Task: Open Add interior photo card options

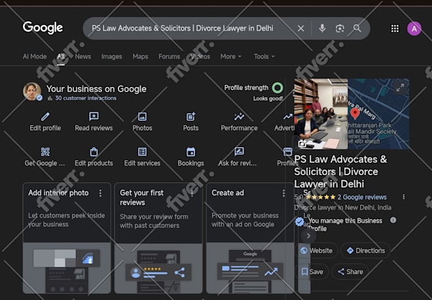Action: point(100,193)
